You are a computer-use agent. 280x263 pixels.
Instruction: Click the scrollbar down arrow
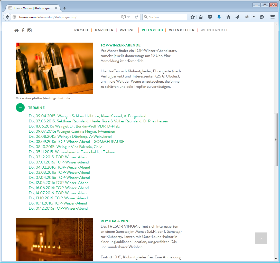click(276, 259)
